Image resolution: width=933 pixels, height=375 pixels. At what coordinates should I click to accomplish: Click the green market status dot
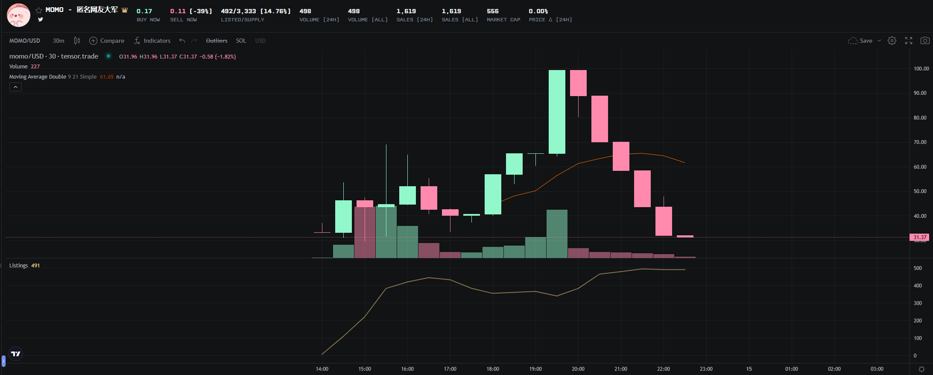click(x=108, y=56)
